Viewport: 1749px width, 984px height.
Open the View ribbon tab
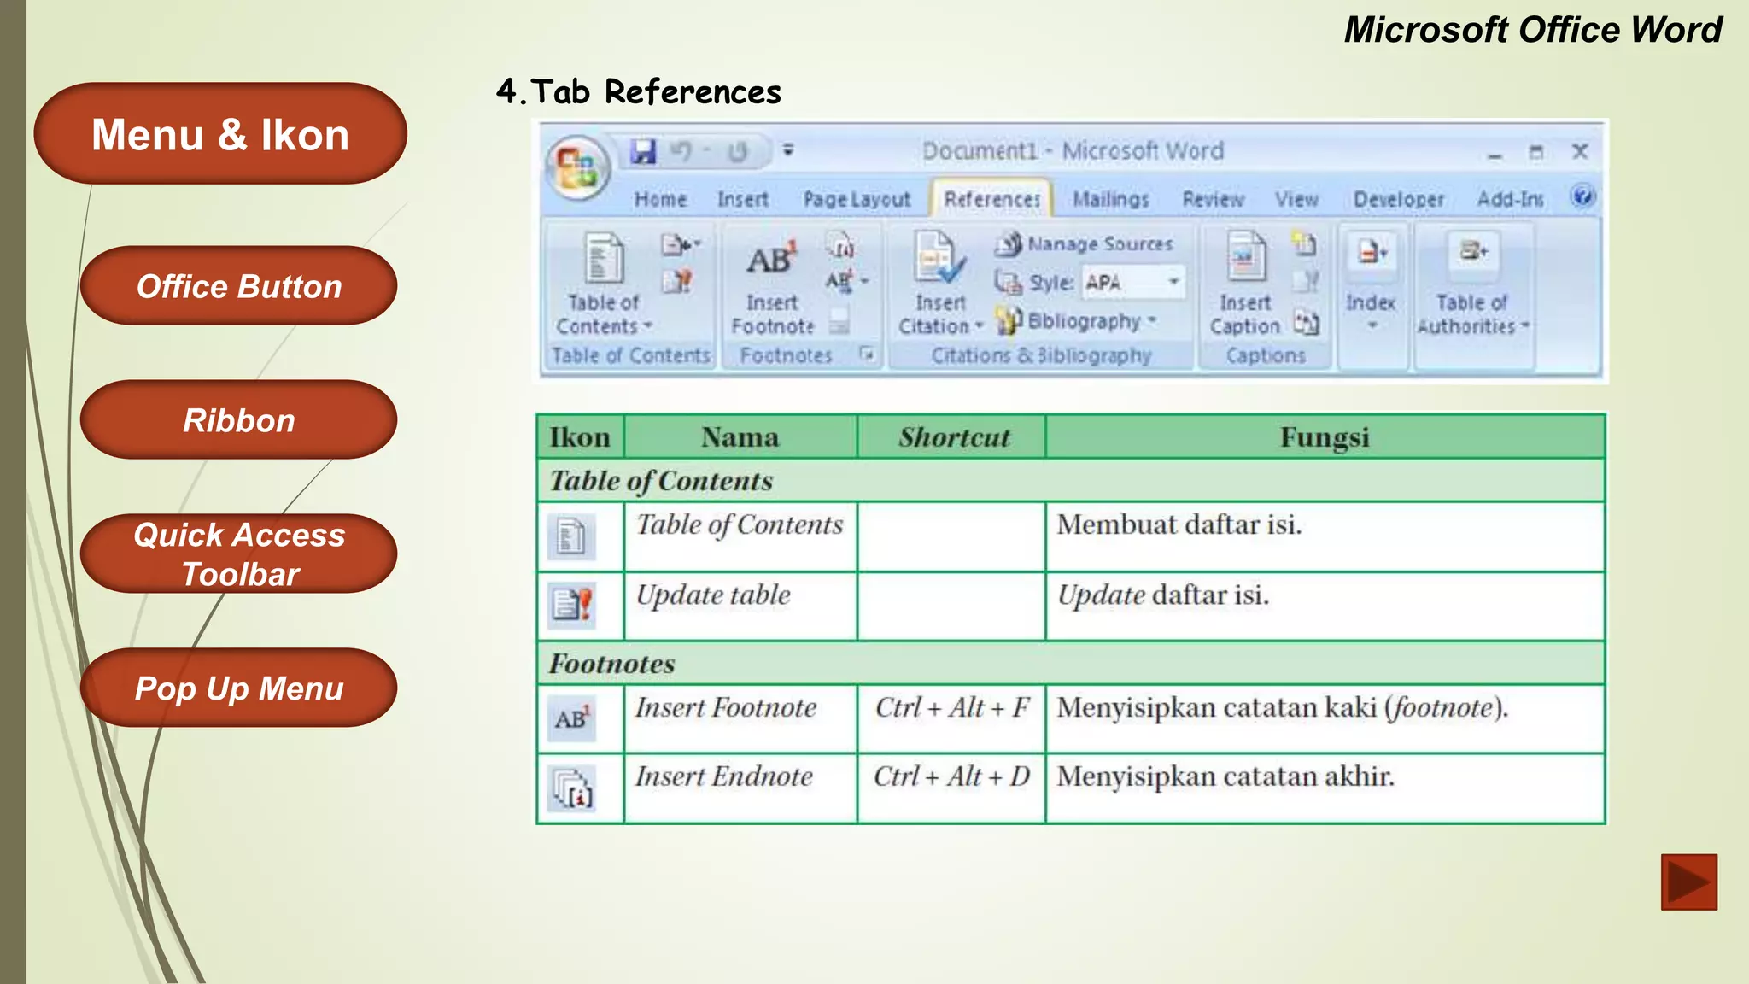point(1296,199)
